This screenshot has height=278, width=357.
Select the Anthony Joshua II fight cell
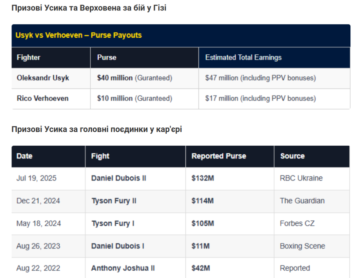click(x=135, y=268)
